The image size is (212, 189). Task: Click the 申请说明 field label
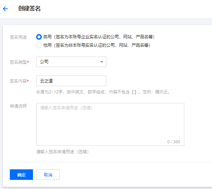pyautogui.click(x=18, y=106)
